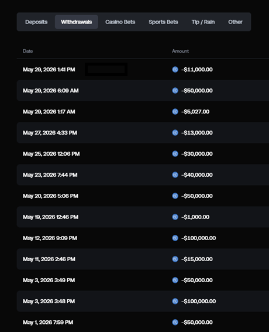The width and height of the screenshot is (269, 332).
Task: Click the -$1,000.00 amount
Action: coord(195,217)
